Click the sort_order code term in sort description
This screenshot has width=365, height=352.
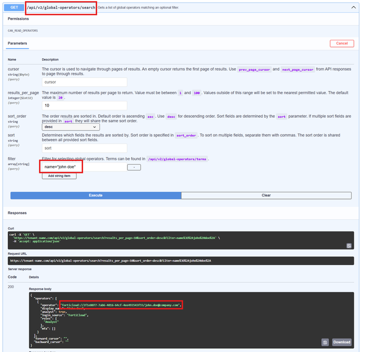click(x=186, y=136)
